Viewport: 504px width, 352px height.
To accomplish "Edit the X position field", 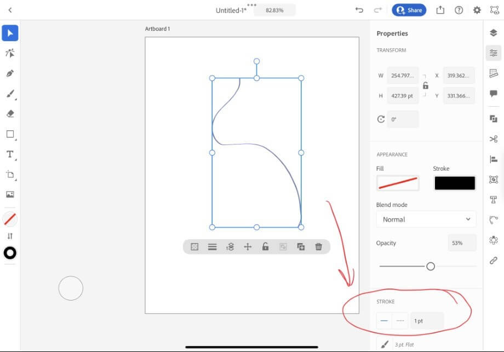I will [x=459, y=76].
